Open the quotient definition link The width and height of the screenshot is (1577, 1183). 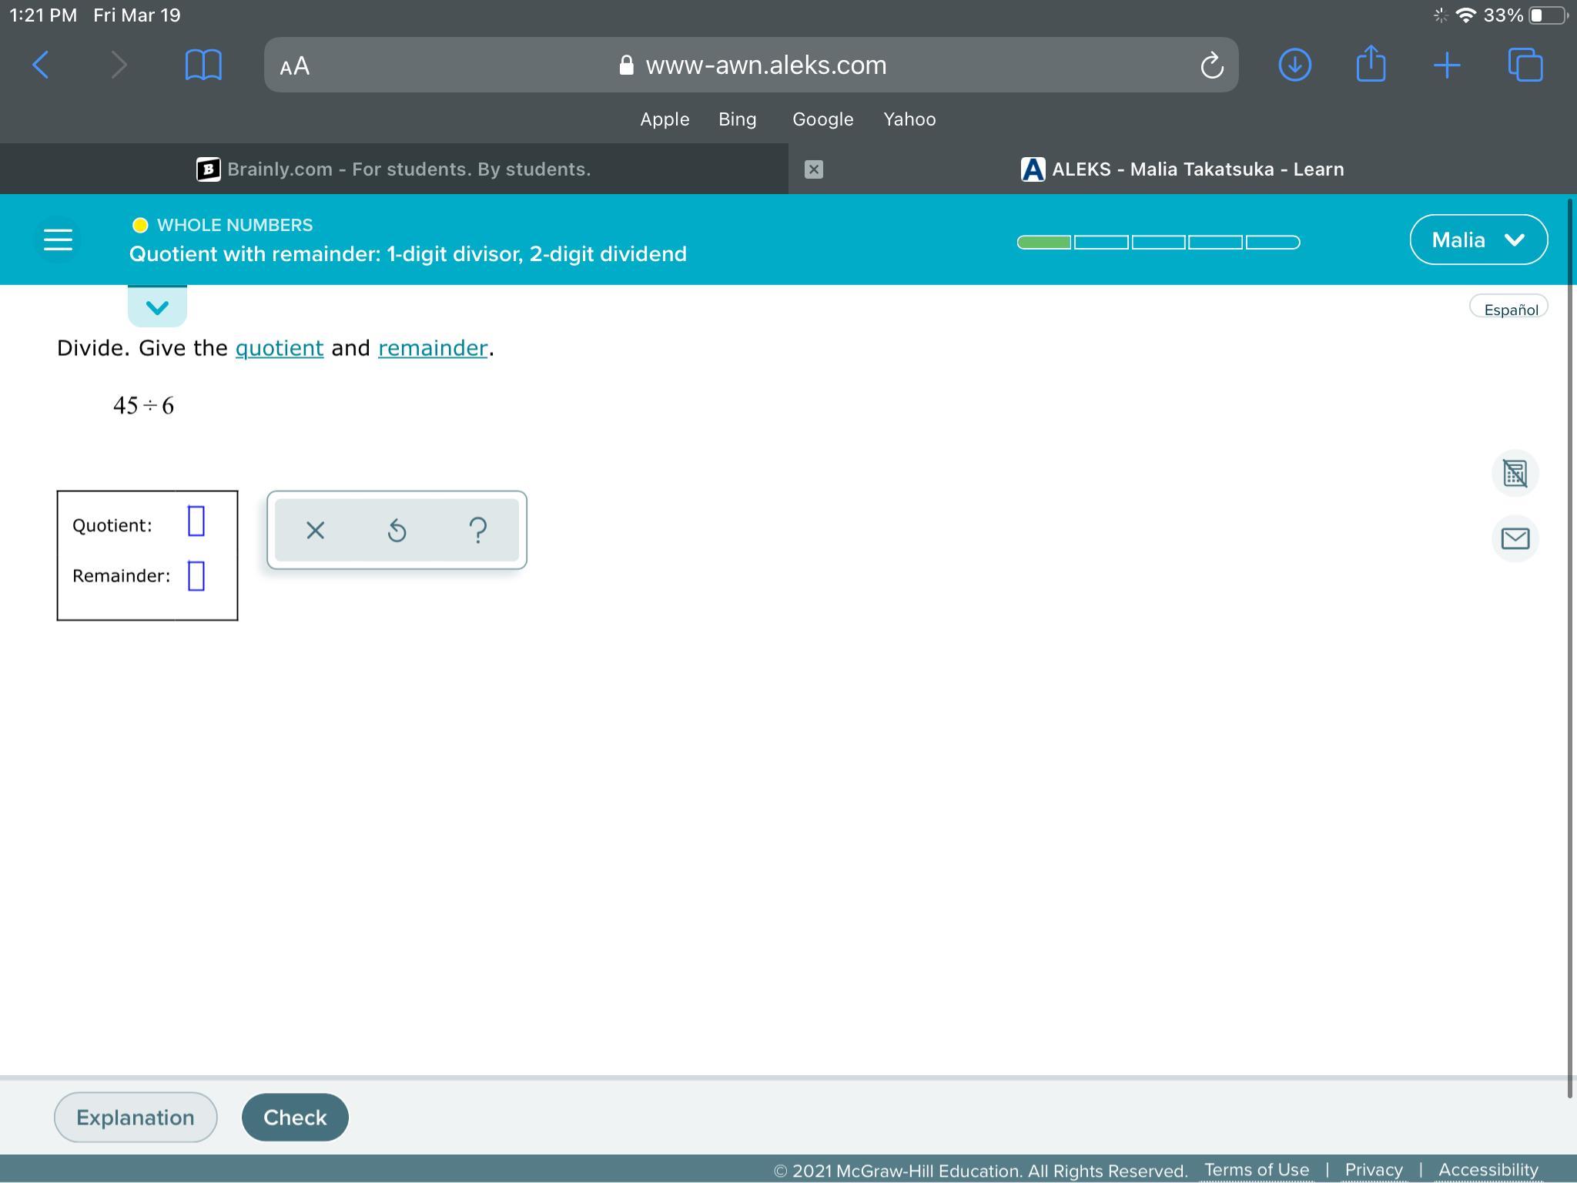tap(279, 348)
